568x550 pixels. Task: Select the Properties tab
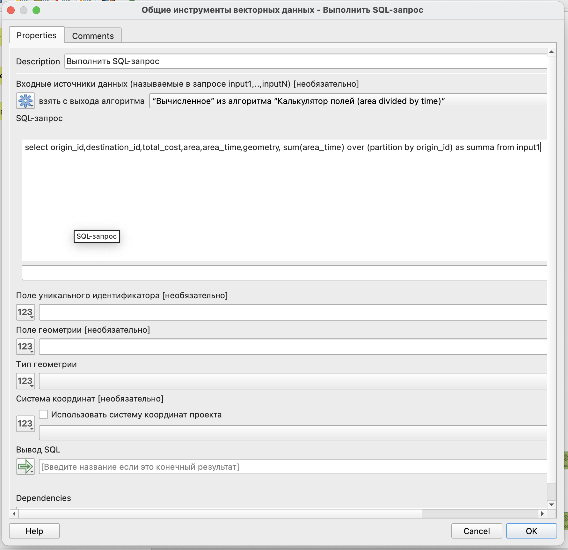tap(37, 35)
